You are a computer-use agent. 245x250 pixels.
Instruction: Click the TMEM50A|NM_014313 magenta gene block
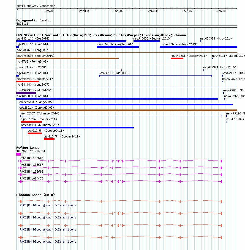[x=18, y=154]
